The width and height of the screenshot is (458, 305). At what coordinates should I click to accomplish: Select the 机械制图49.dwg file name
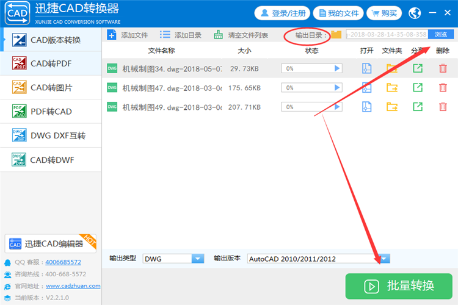(x=172, y=107)
